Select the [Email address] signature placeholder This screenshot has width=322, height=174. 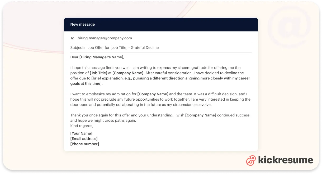(x=84, y=139)
